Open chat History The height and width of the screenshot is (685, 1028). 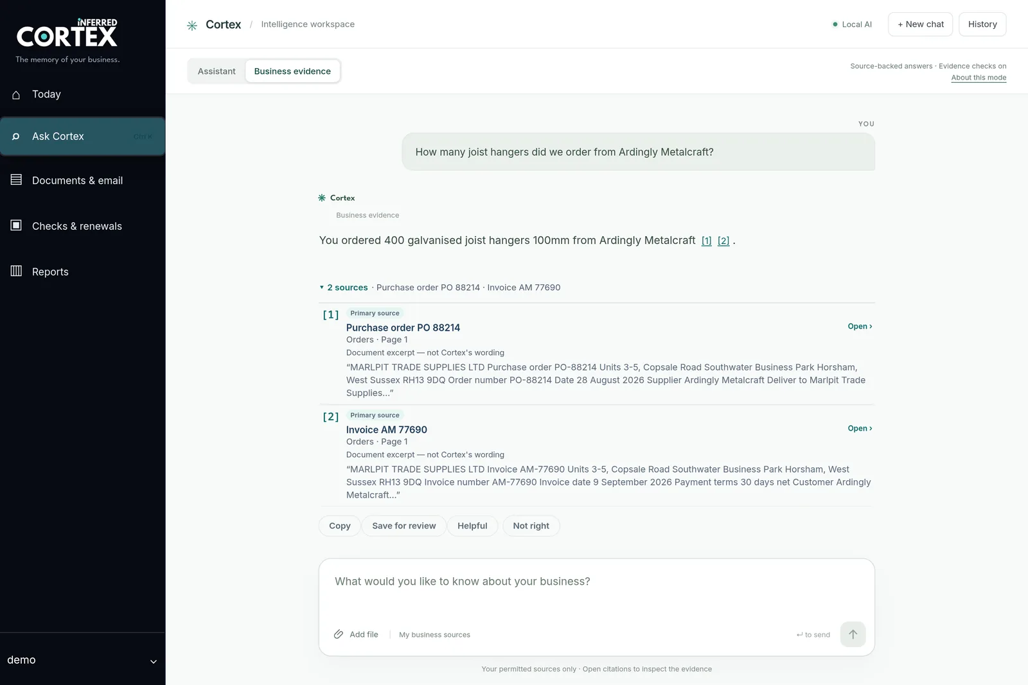(x=982, y=24)
